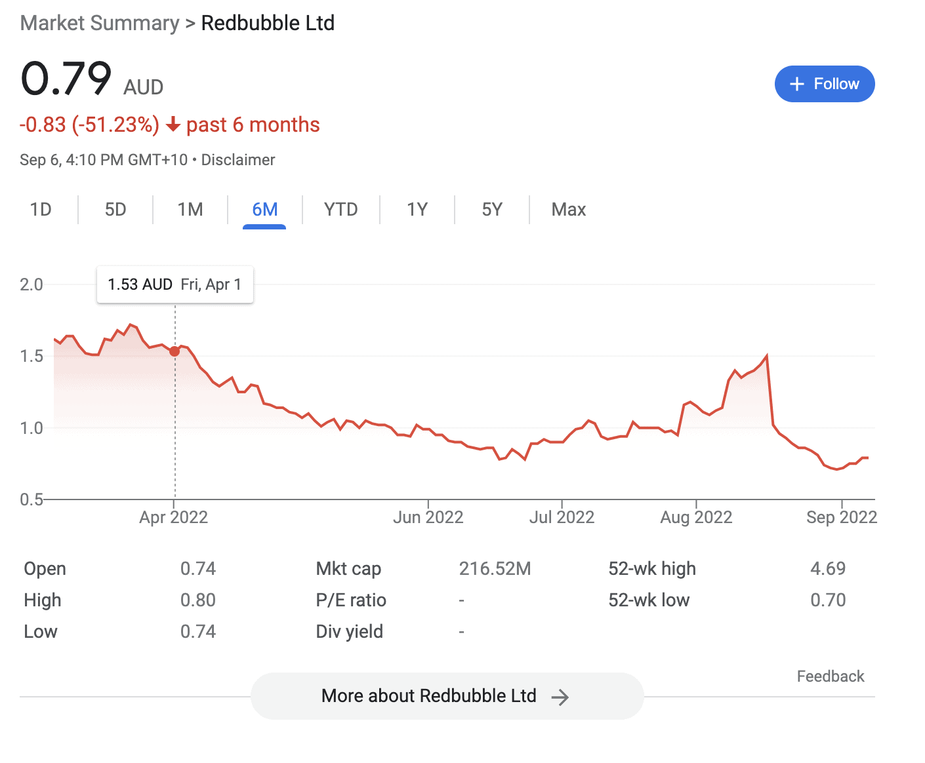This screenshot has height=763, width=925.
Task: Click the currently active 6M tab
Action: 264,209
